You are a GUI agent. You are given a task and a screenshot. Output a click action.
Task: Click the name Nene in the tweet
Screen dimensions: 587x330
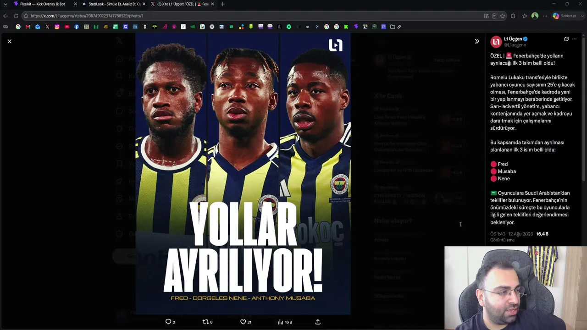(504, 179)
